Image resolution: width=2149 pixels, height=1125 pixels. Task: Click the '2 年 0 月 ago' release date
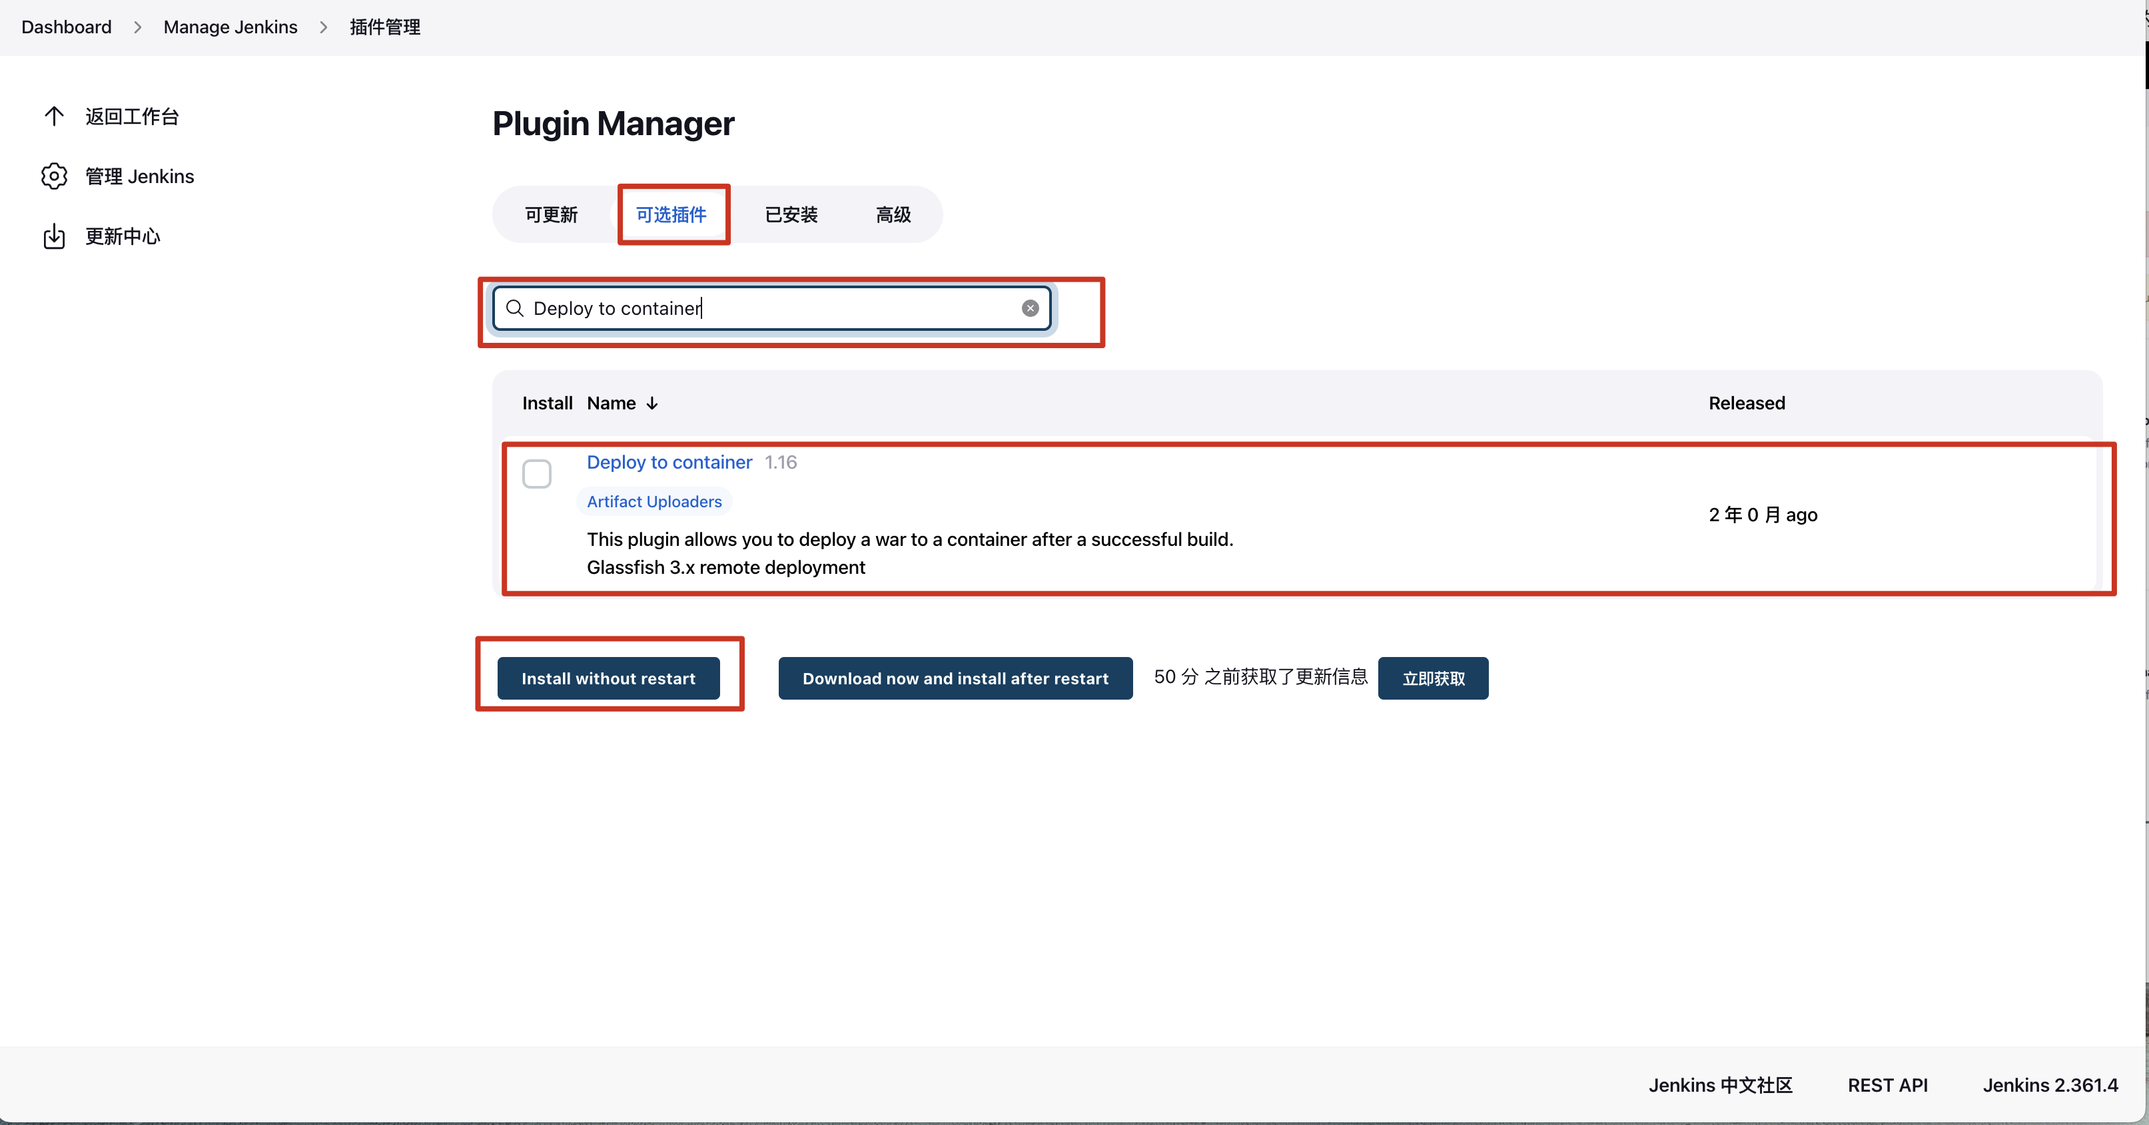coord(1763,515)
